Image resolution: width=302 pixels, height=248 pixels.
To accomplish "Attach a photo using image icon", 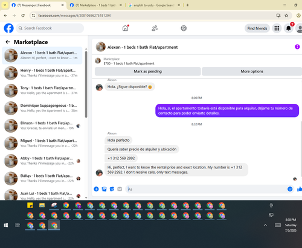I will 104,189.
